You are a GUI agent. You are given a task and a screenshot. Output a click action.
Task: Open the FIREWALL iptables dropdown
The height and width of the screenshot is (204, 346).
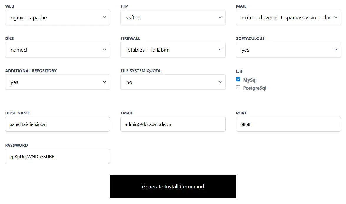[173, 50]
